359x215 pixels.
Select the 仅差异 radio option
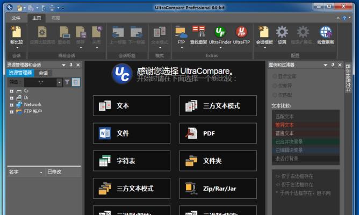pyautogui.click(x=275, y=86)
